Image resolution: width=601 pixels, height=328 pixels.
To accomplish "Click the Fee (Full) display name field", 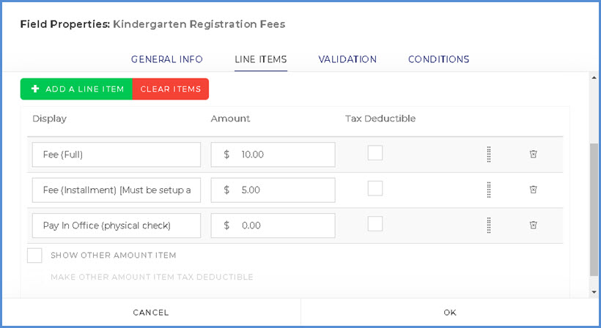I will tap(117, 154).
